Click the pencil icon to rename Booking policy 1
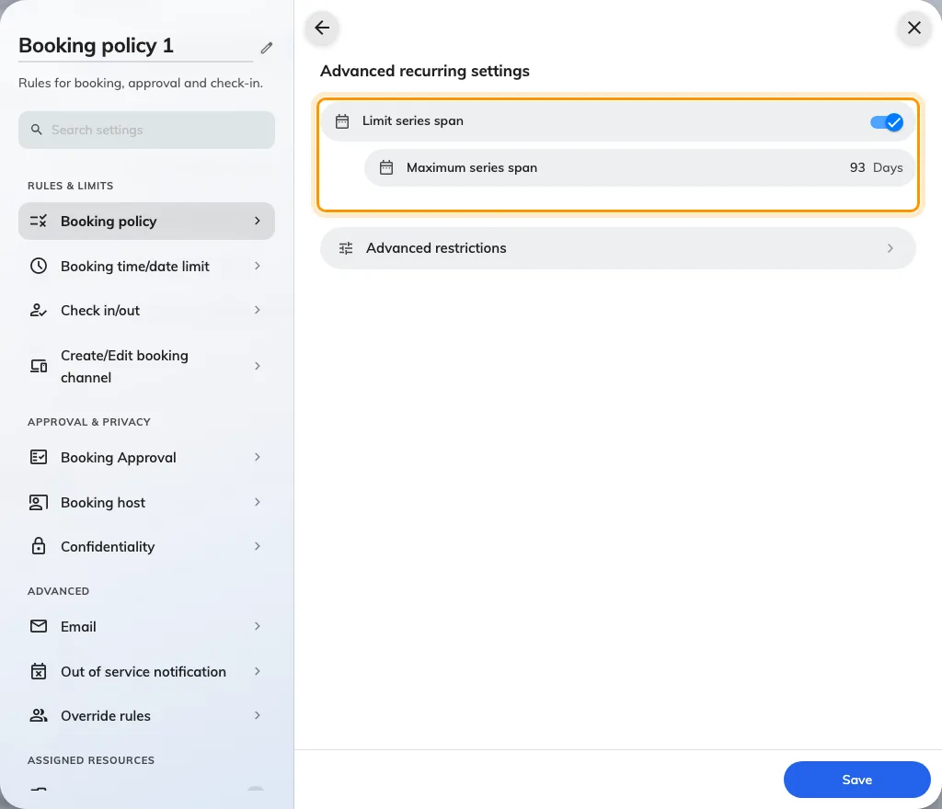942x809 pixels. (267, 48)
